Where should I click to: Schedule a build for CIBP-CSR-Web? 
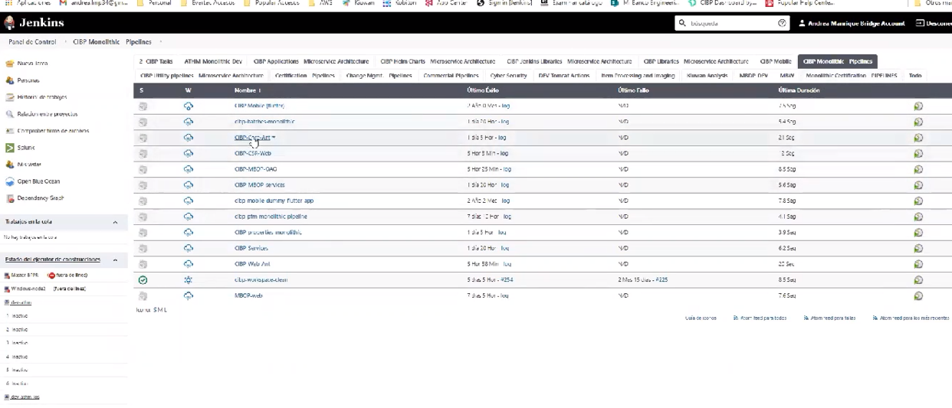click(x=918, y=154)
